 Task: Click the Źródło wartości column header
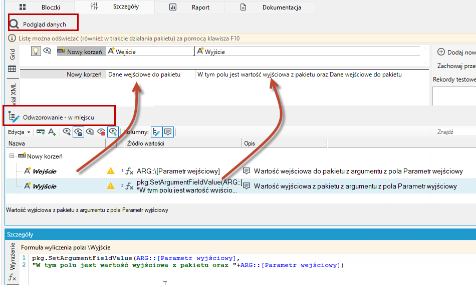(182, 143)
